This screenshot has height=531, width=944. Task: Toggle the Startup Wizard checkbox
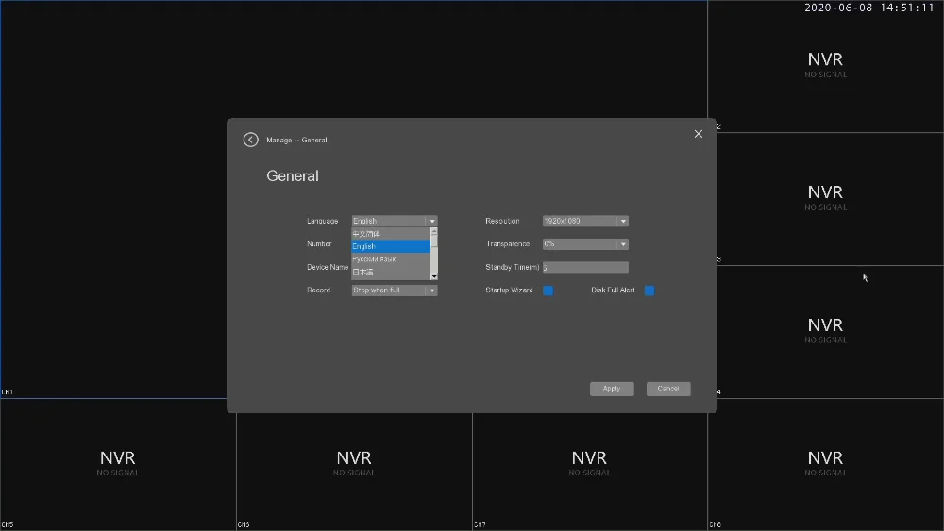pos(548,290)
